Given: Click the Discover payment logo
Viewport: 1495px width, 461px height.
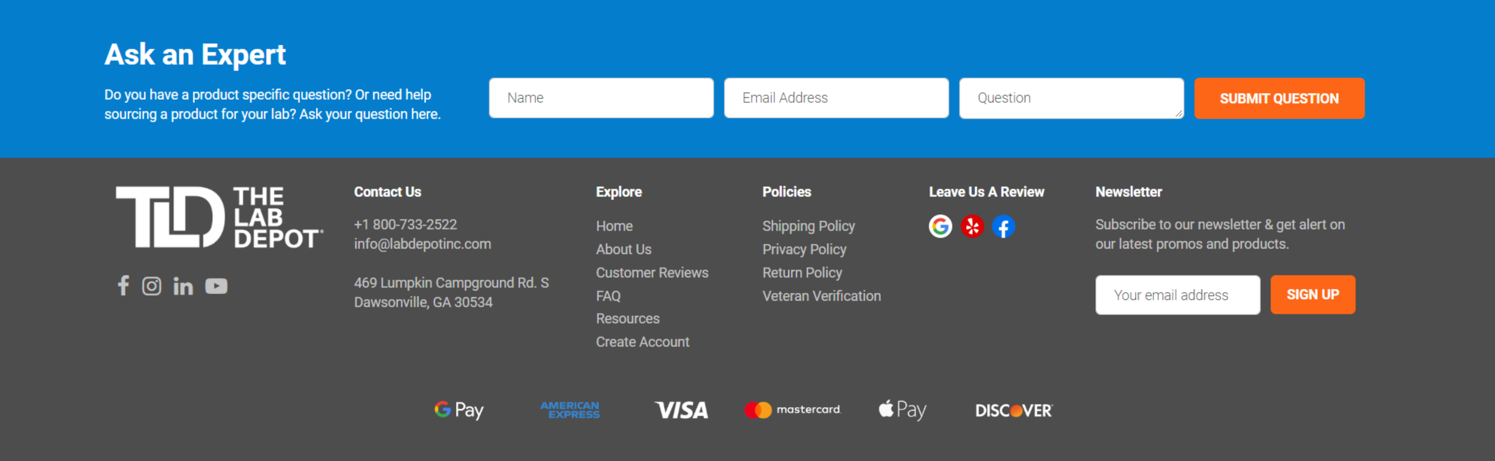Looking at the screenshot, I should click(1014, 410).
